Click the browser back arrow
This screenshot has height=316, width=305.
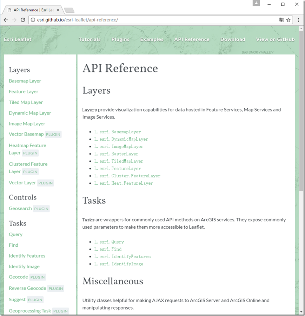pos(6,20)
